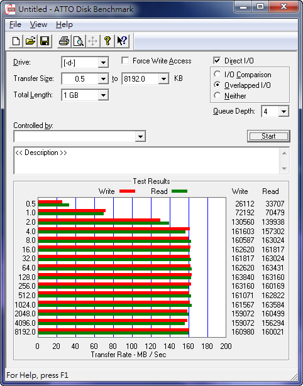Open Print Preview from the toolbar
303x386 pixels.
pyautogui.click(x=79, y=41)
